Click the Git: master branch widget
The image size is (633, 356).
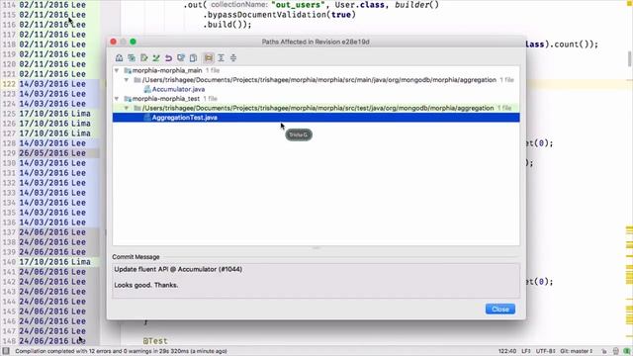(576, 351)
